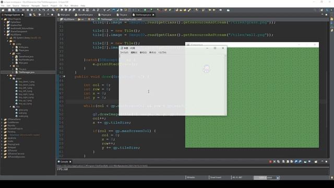Open the Source menu
Viewport: 334px width, 188px height.
coord(16,6)
